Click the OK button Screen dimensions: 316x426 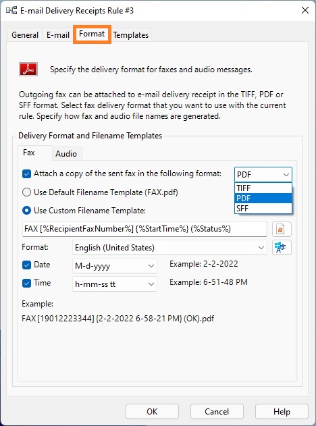pyautogui.click(x=152, y=411)
